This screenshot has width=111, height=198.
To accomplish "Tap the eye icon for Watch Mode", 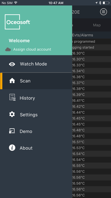I will point(12,64).
